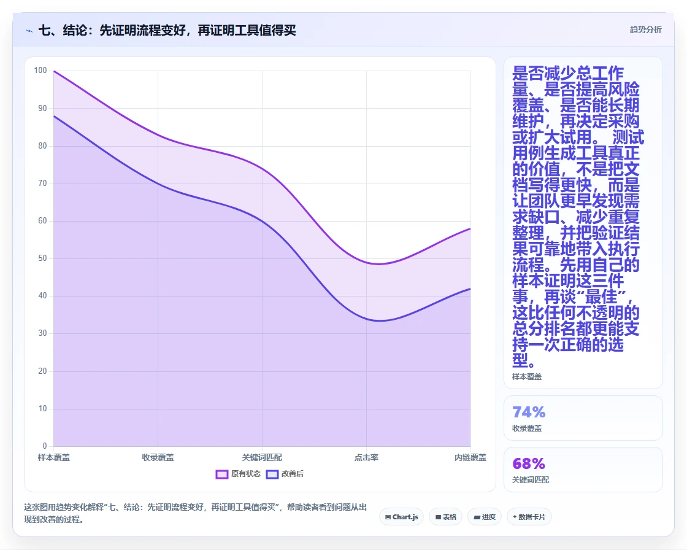The width and height of the screenshot is (687, 550).
Task: Click the 进度 tag chip
Action: click(x=485, y=517)
